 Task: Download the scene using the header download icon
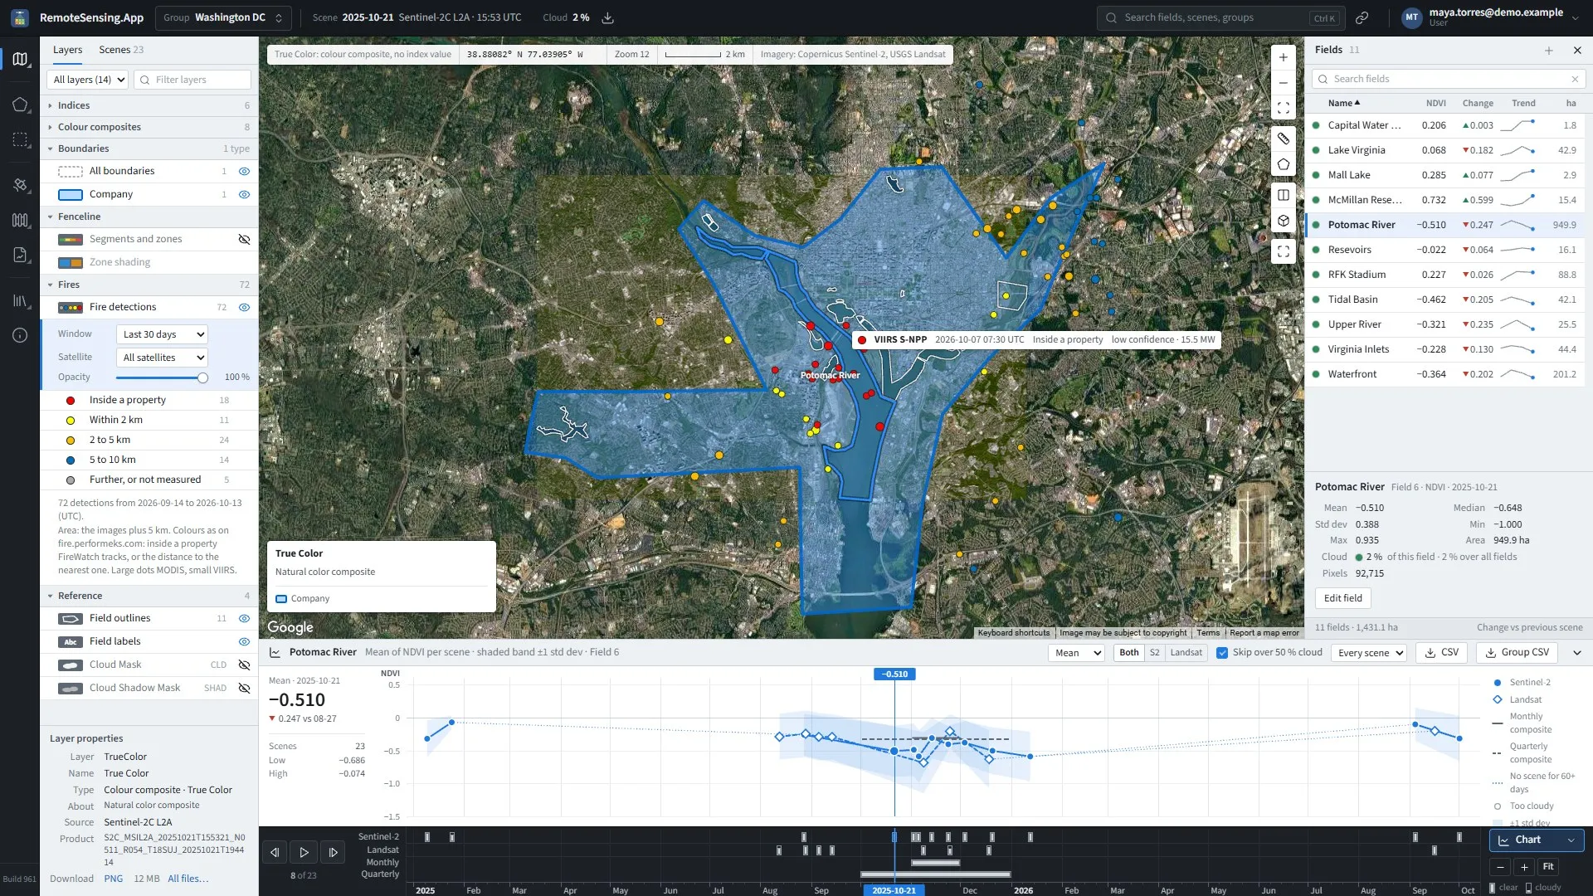[x=607, y=17]
